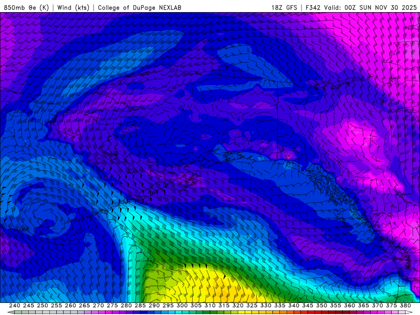Viewport: 420px width, 315px height.
Task: Click the 345 legend value
Action: tap(308, 306)
